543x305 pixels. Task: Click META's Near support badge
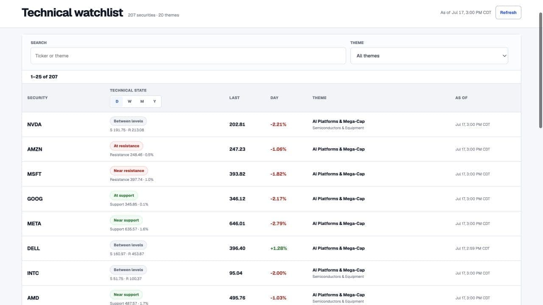pos(126,220)
